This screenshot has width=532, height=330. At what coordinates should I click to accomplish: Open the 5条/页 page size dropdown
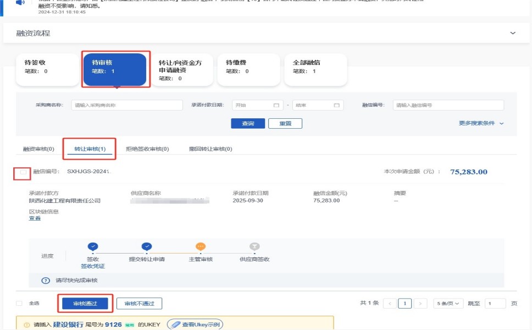(447, 304)
